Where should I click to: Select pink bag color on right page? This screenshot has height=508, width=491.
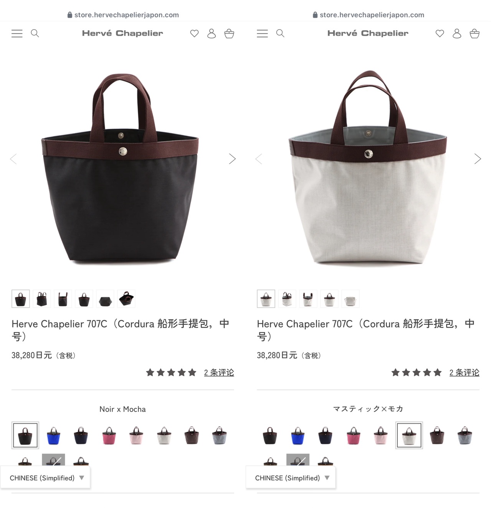353,435
